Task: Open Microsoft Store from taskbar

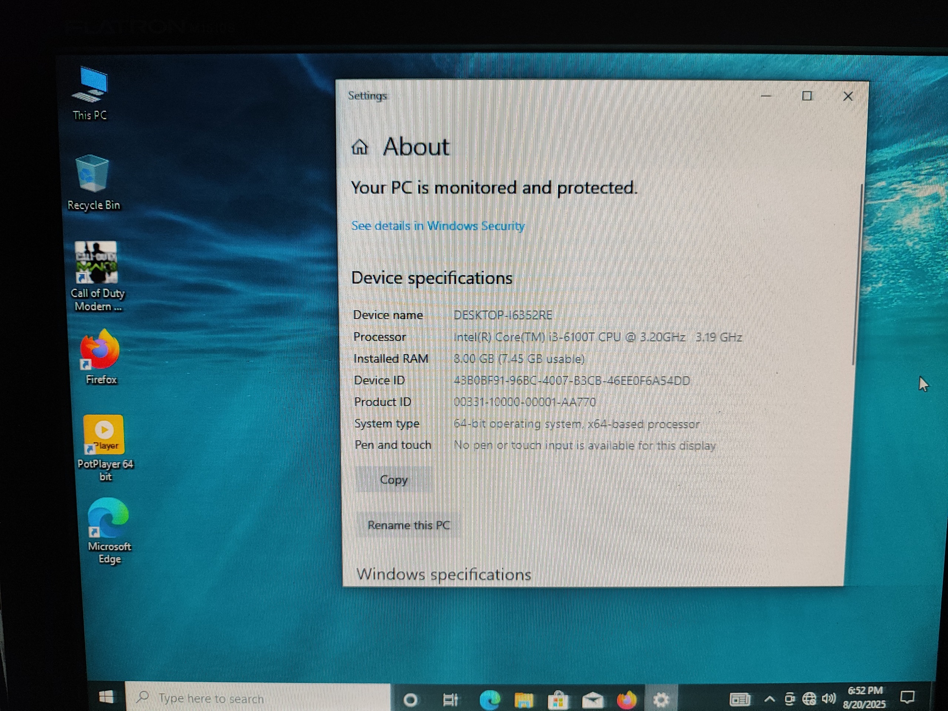Action: coord(558,700)
